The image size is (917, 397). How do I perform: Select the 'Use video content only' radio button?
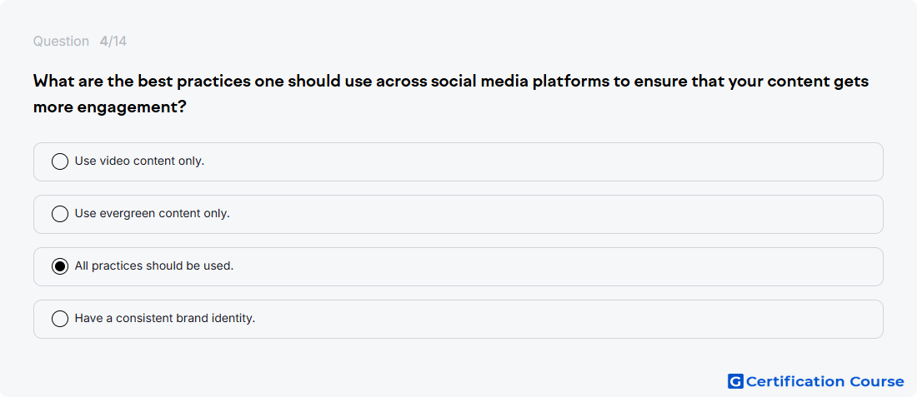[60, 161]
